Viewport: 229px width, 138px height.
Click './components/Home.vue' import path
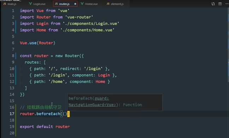[87, 30]
